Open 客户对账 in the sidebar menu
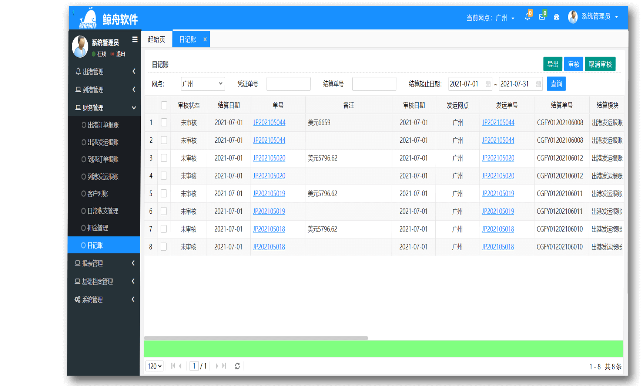The width and height of the screenshot is (643, 386). (x=98, y=194)
